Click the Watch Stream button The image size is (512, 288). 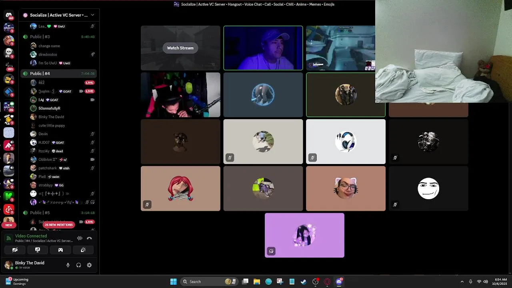(180, 48)
